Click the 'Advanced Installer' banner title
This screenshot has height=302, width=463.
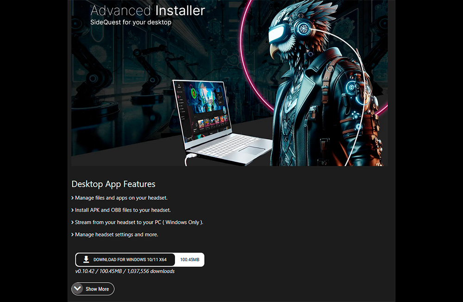(x=148, y=11)
